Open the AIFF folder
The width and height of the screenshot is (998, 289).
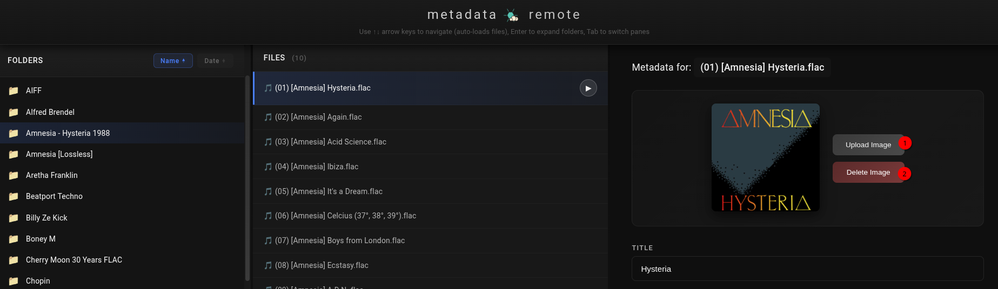click(122, 91)
